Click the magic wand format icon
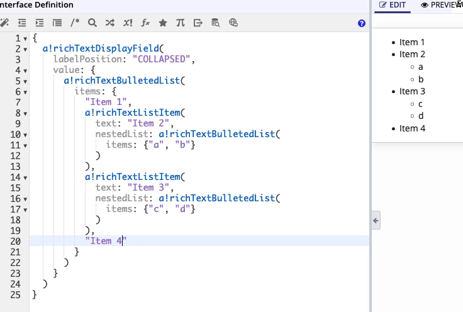 click(4, 23)
